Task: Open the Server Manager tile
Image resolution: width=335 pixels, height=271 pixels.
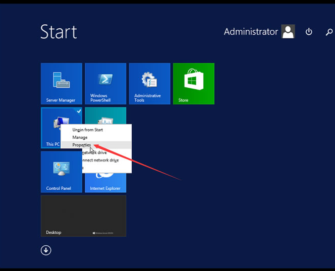Action: point(61,83)
